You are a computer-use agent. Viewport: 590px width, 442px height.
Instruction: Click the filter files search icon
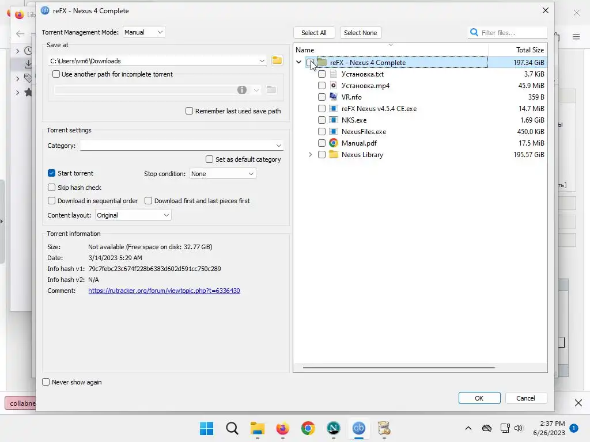coord(474,33)
